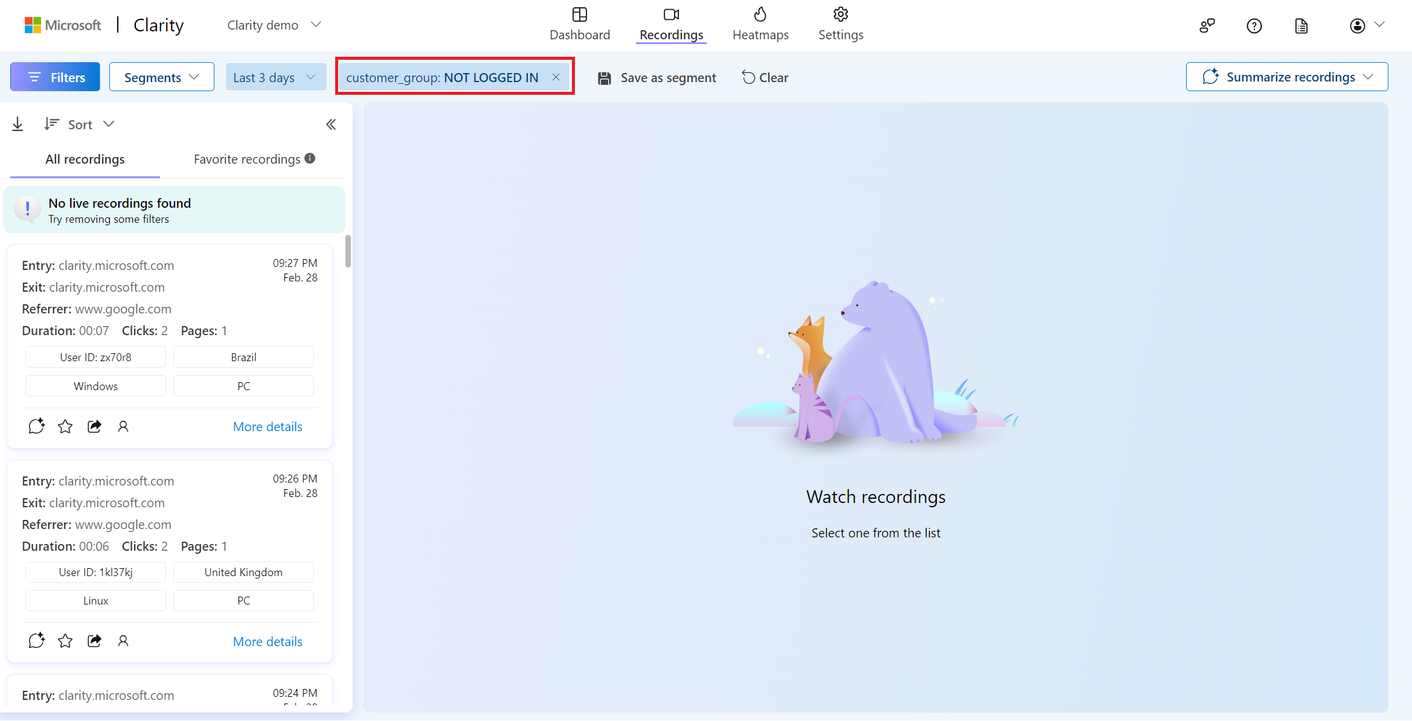
Task: Click the 'Duration: 00:07' text
Action: [x=65, y=331]
